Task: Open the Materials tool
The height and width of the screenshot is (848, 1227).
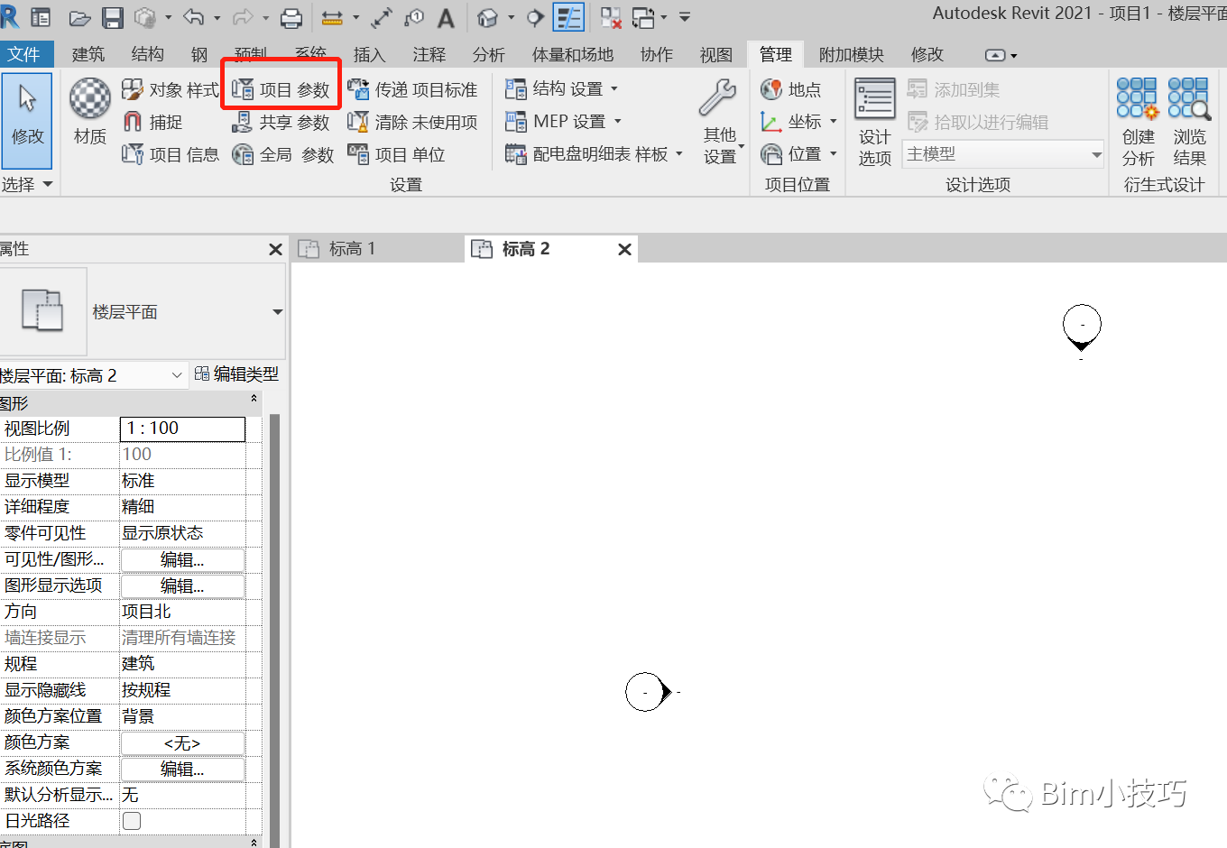Action: click(90, 111)
